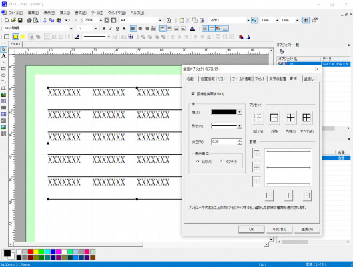Click the Cancel button in dialog
Image resolution: width=353 pixels, height=267 pixels.
click(x=280, y=229)
